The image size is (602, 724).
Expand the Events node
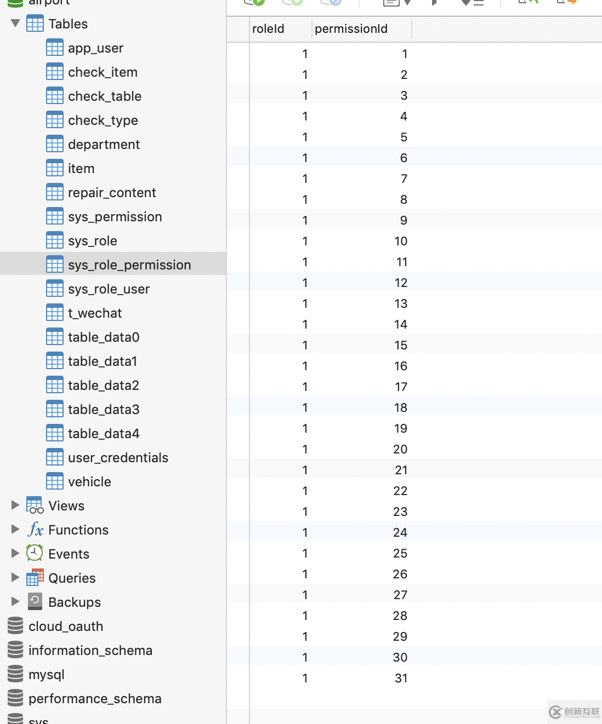point(15,553)
